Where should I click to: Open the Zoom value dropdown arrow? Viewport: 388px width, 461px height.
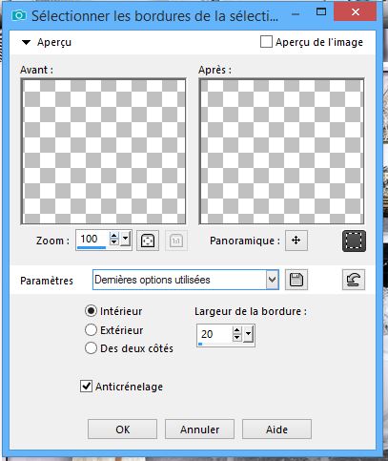[126, 239]
